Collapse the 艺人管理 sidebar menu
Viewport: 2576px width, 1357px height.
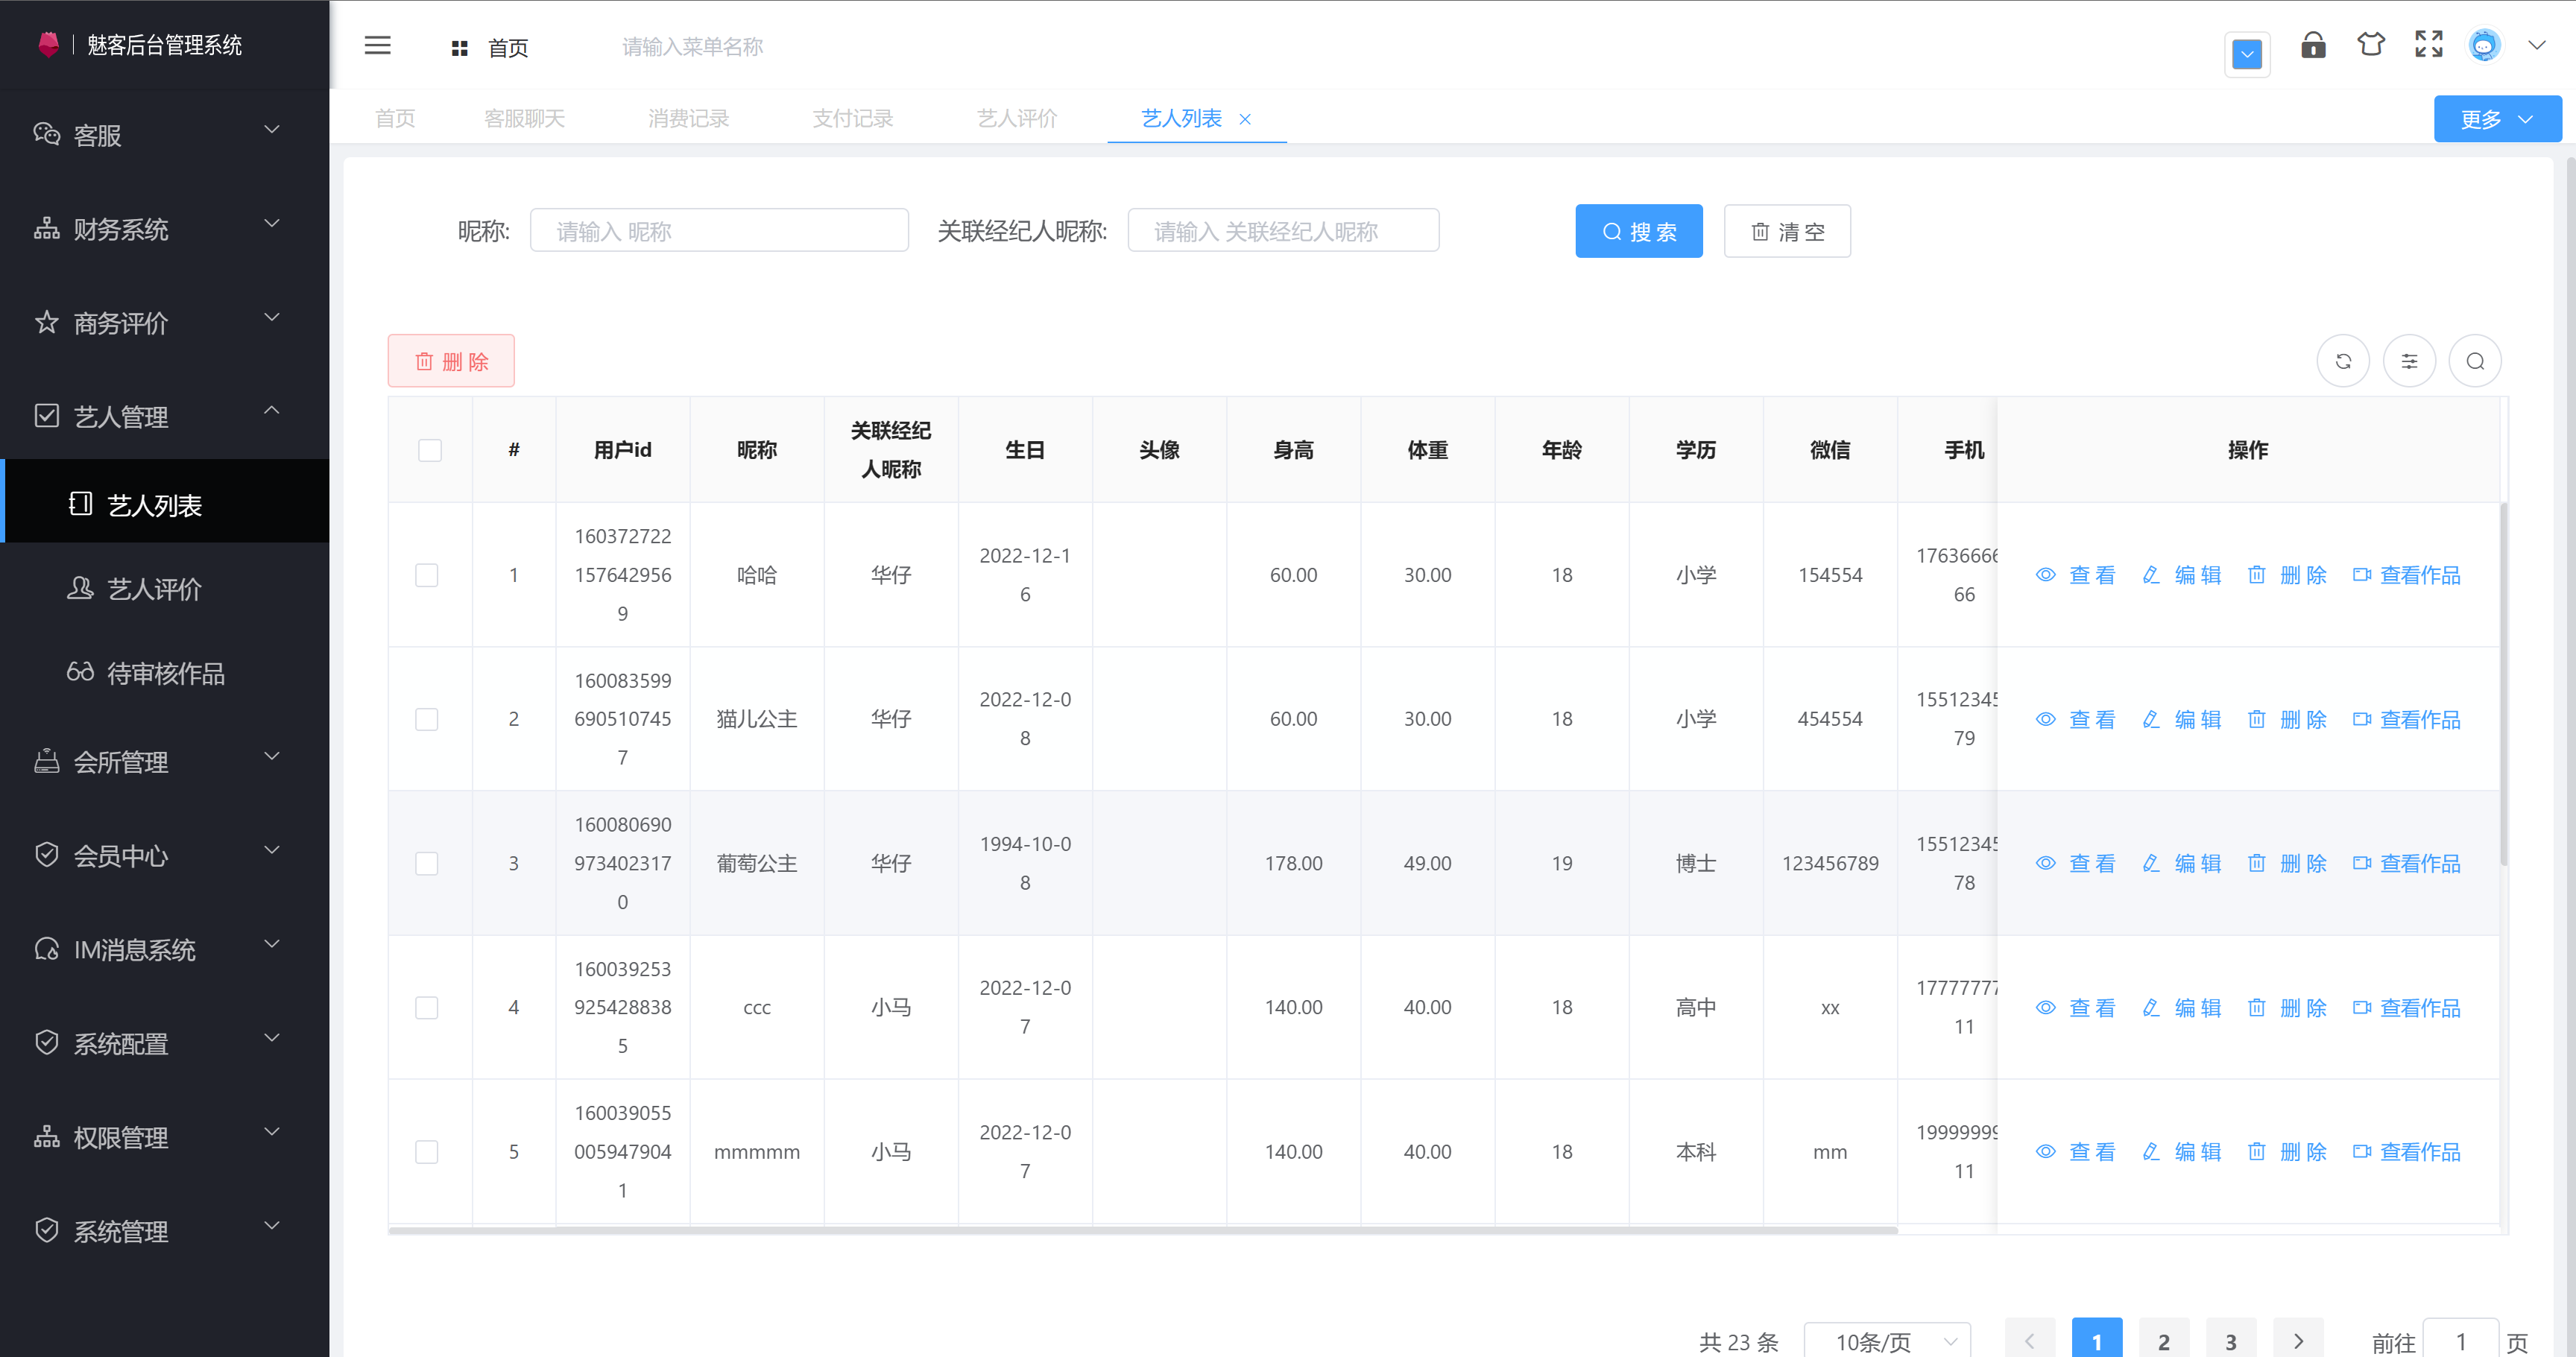coord(165,416)
